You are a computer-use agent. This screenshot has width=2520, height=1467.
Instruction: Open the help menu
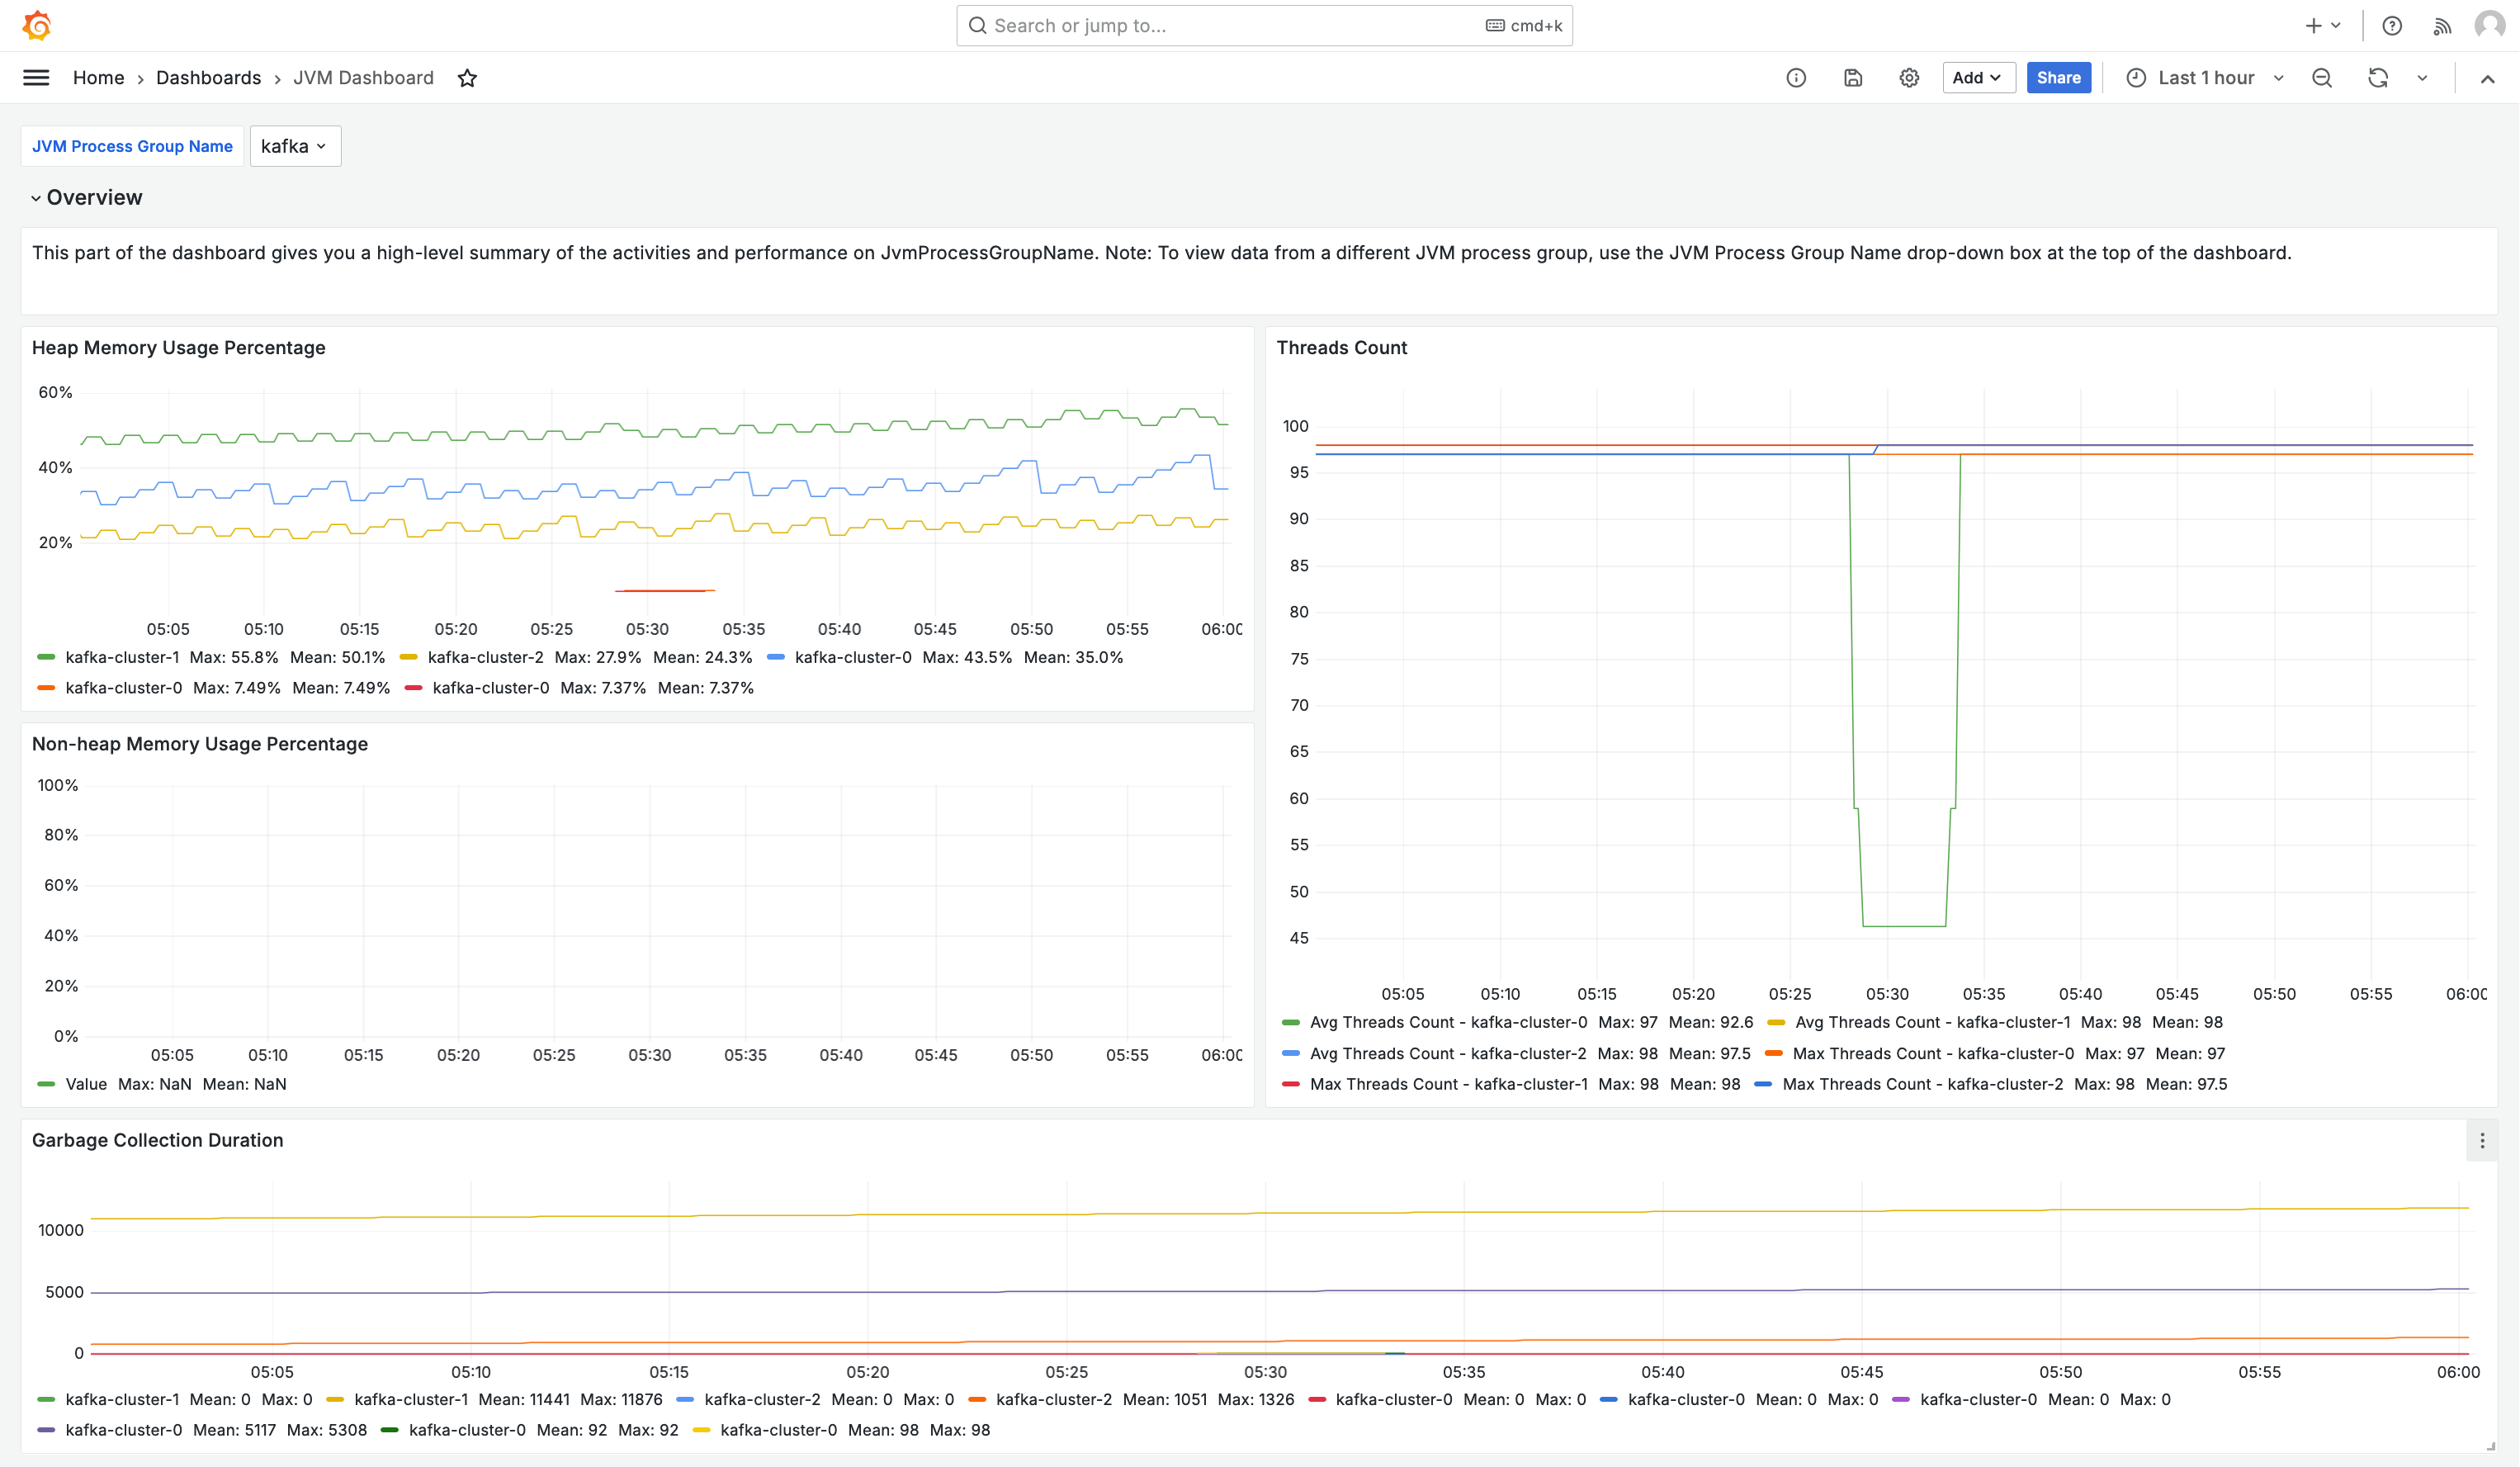[x=2392, y=25]
